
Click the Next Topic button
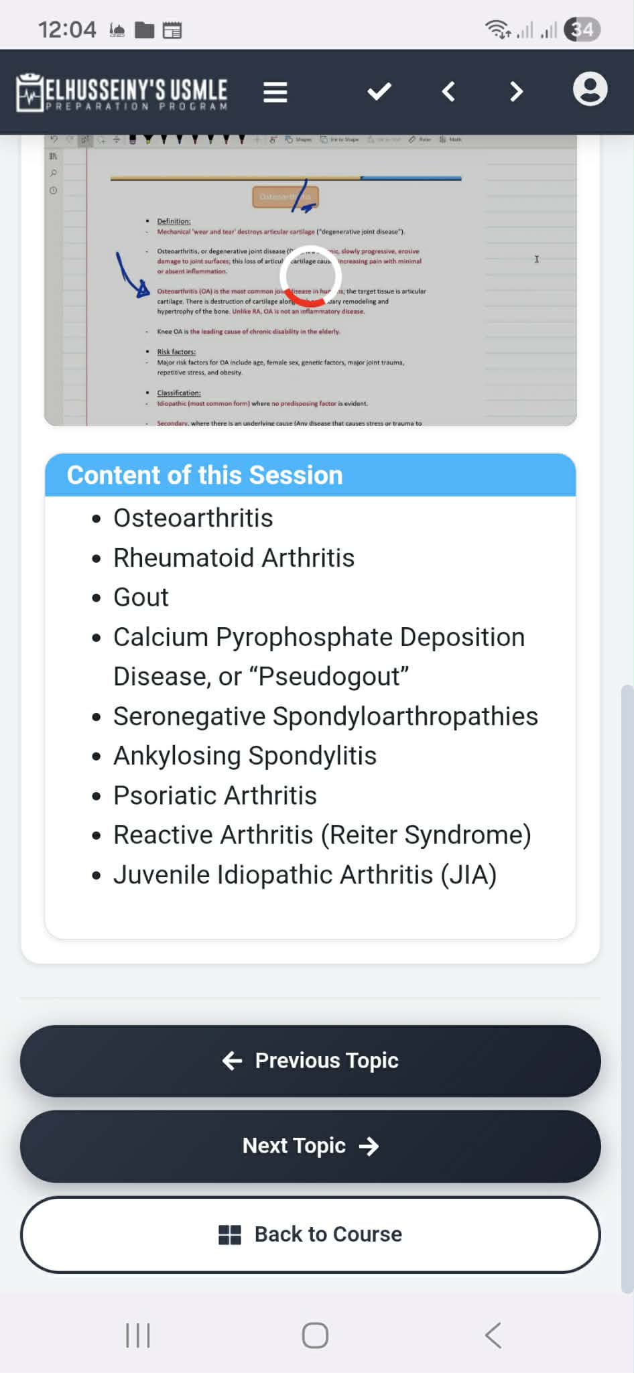click(310, 1146)
